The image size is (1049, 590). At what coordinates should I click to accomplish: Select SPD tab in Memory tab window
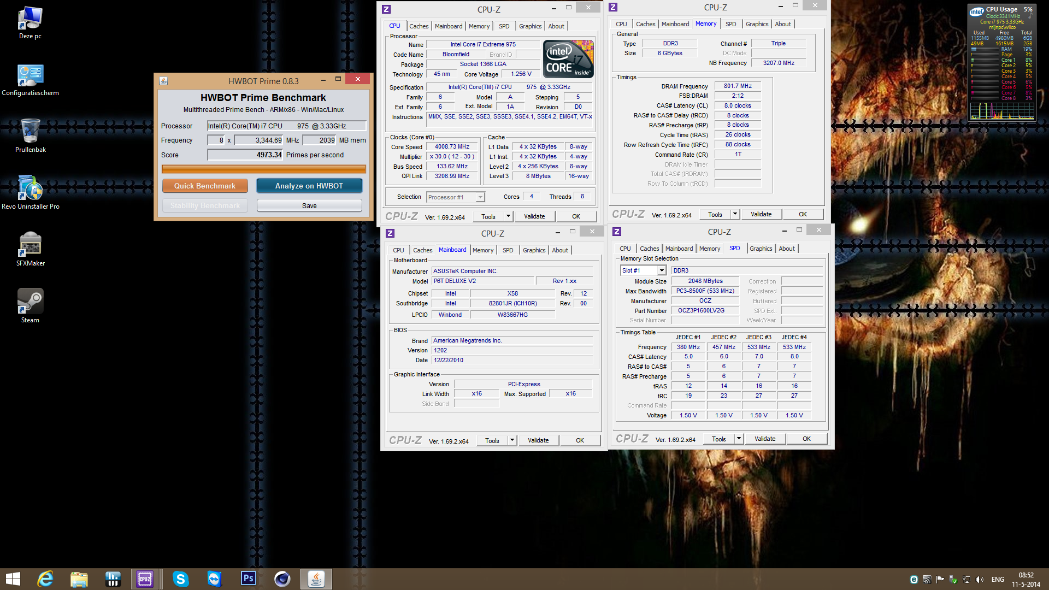tap(730, 24)
